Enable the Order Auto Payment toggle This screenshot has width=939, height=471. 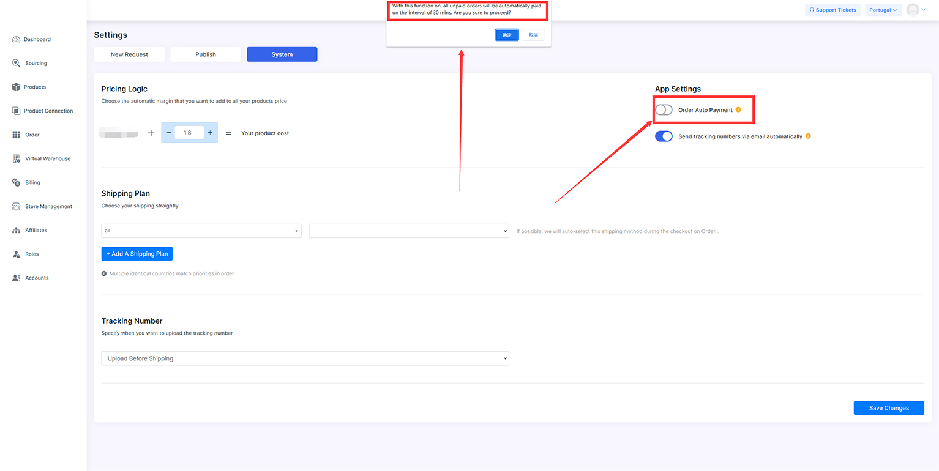(664, 110)
